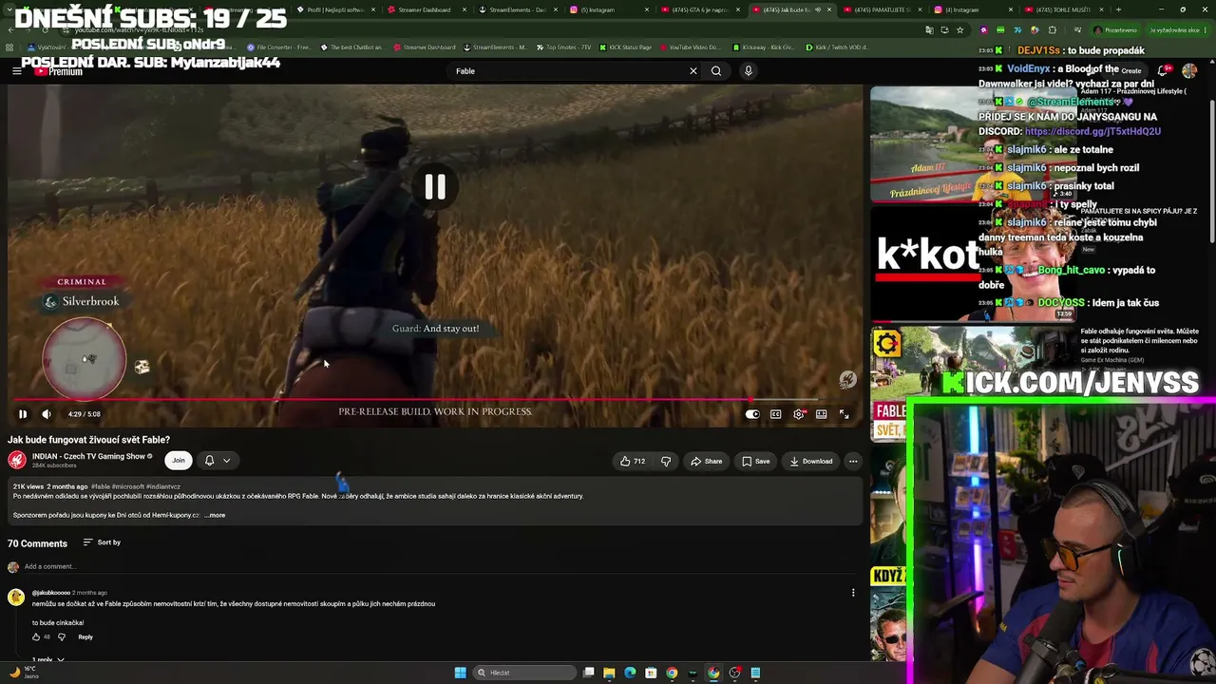Click the large pause overlay on the video
Image resolution: width=1216 pixels, height=684 pixels.
tap(435, 186)
